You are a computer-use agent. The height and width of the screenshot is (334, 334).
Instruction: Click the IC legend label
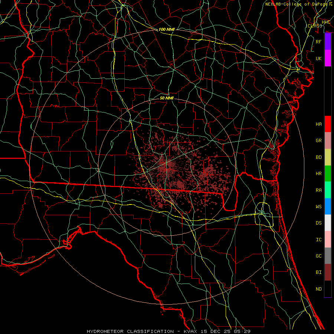(319, 240)
